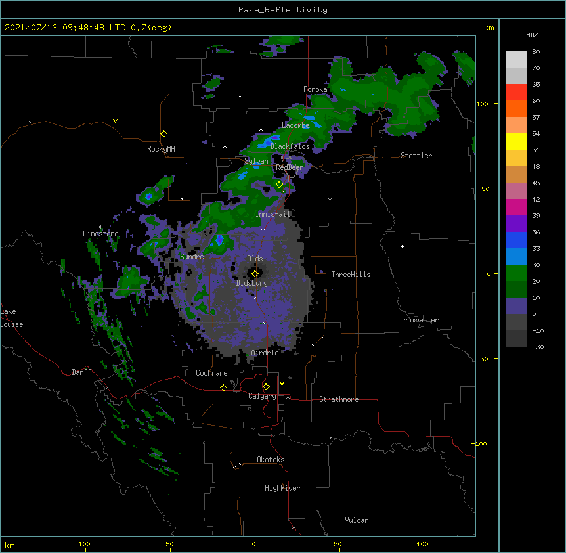Screen dimensions: 566x553
Task: Click the yellow diamond marker below Cochrane
Action: 223,387
